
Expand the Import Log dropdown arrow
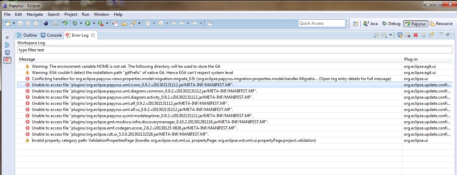[390, 35]
